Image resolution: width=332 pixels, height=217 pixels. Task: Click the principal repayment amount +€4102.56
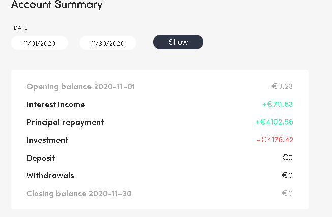[274, 122]
